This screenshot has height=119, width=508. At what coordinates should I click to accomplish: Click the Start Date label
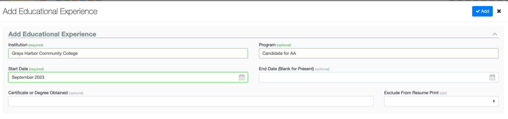(18, 69)
